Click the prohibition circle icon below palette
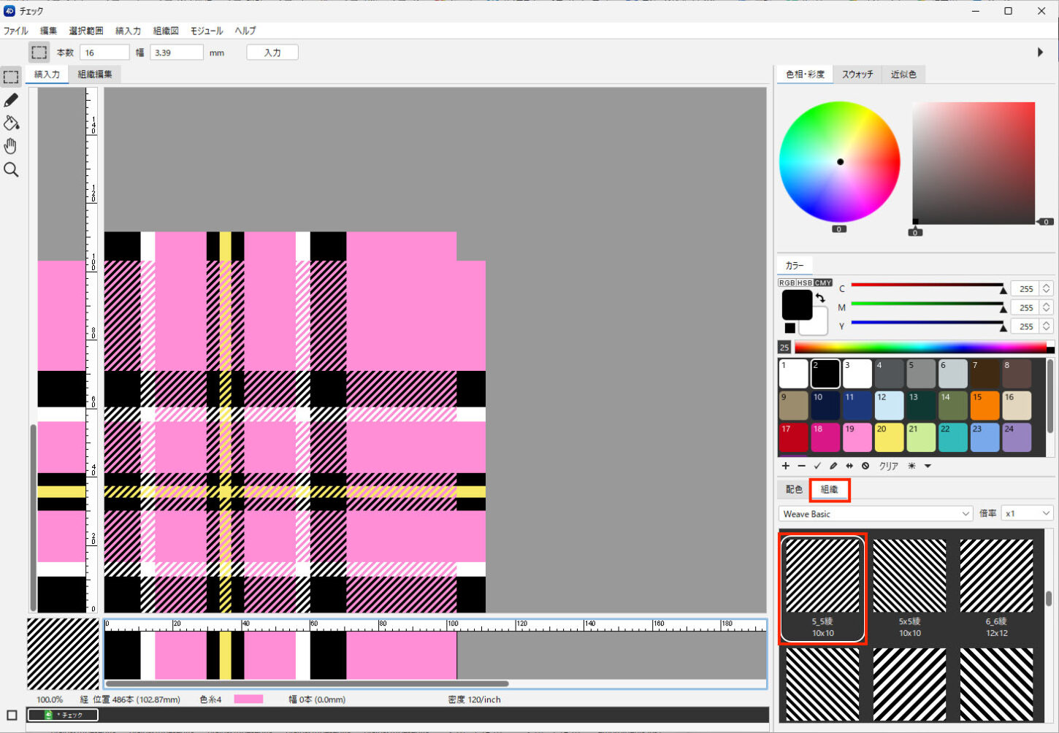This screenshot has height=733, width=1059. pos(865,466)
